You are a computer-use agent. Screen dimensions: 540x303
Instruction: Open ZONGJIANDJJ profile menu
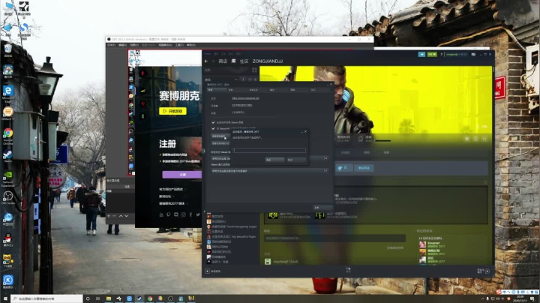[268, 61]
